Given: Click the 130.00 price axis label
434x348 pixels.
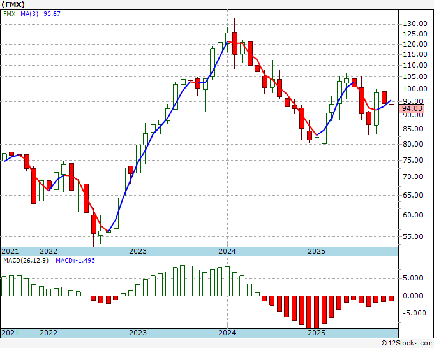Looking at the screenshot, I should (415, 24).
